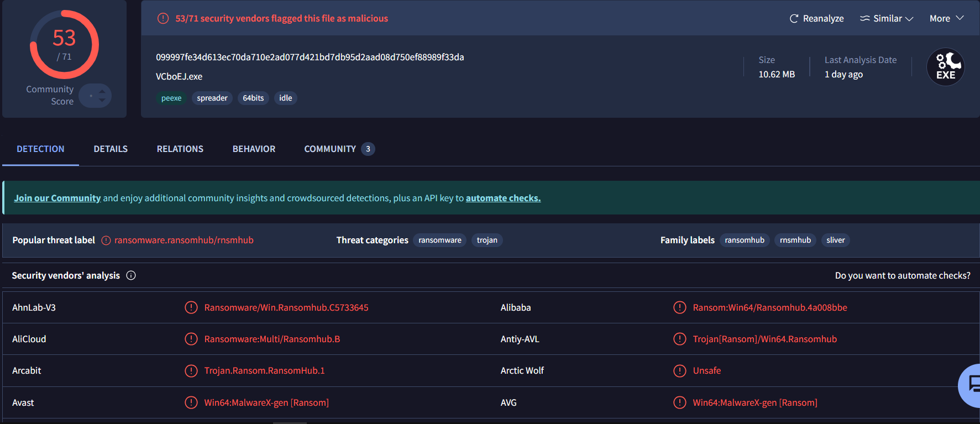Switch to the DETAILS tab
This screenshot has height=424, width=980.
tap(111, 149)
